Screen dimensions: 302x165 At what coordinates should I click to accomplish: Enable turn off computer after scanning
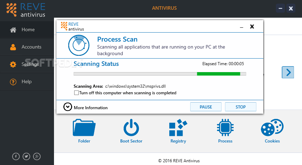76,93
